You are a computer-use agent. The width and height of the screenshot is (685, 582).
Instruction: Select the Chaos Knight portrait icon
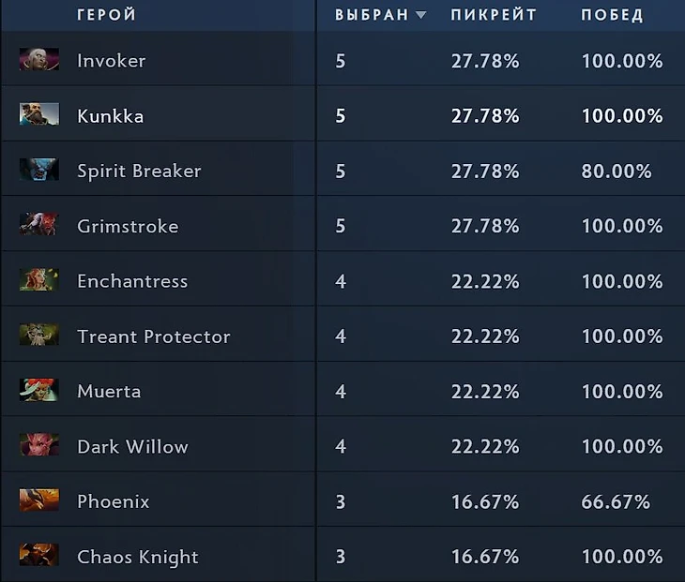click(38, 556)
